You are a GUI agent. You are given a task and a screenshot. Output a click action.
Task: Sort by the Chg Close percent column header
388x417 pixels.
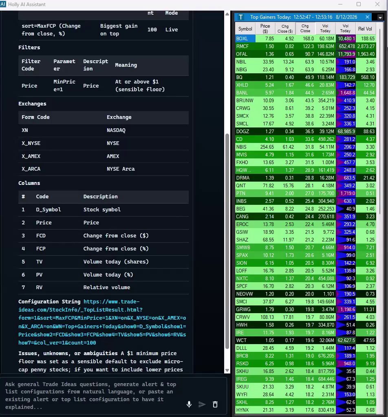click(305, 29)
